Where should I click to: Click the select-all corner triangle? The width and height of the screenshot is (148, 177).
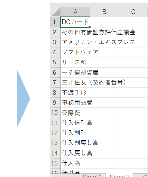pyautogui.click(x=56, y=12)
